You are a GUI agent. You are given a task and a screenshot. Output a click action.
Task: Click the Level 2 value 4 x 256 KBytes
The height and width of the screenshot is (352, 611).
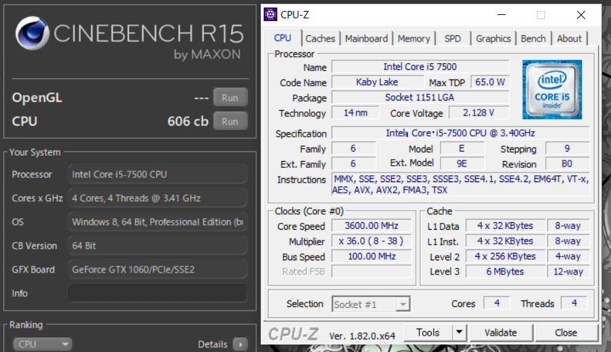point(505,256)
